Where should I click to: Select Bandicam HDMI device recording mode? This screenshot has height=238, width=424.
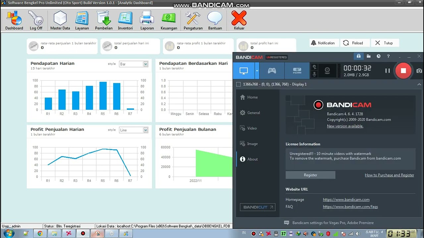pos(297,71)
